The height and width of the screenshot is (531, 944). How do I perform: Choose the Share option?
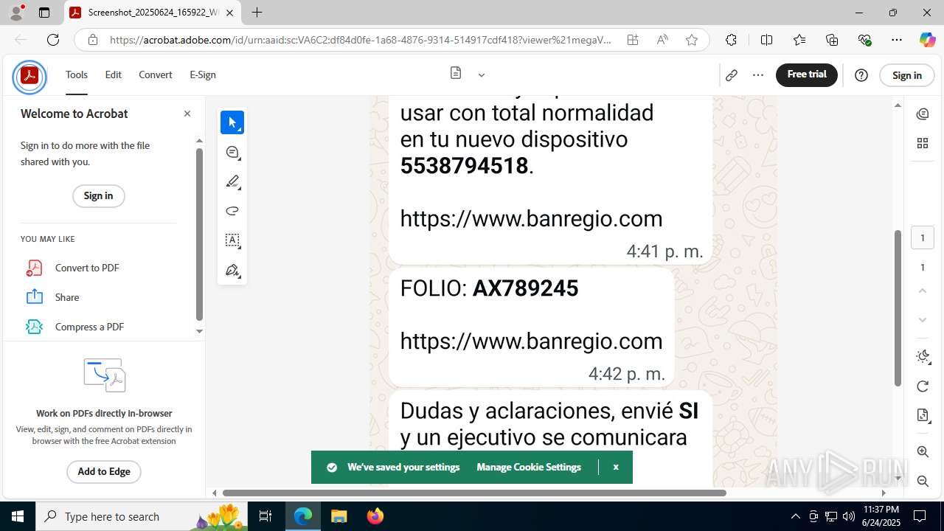(67, 297)
